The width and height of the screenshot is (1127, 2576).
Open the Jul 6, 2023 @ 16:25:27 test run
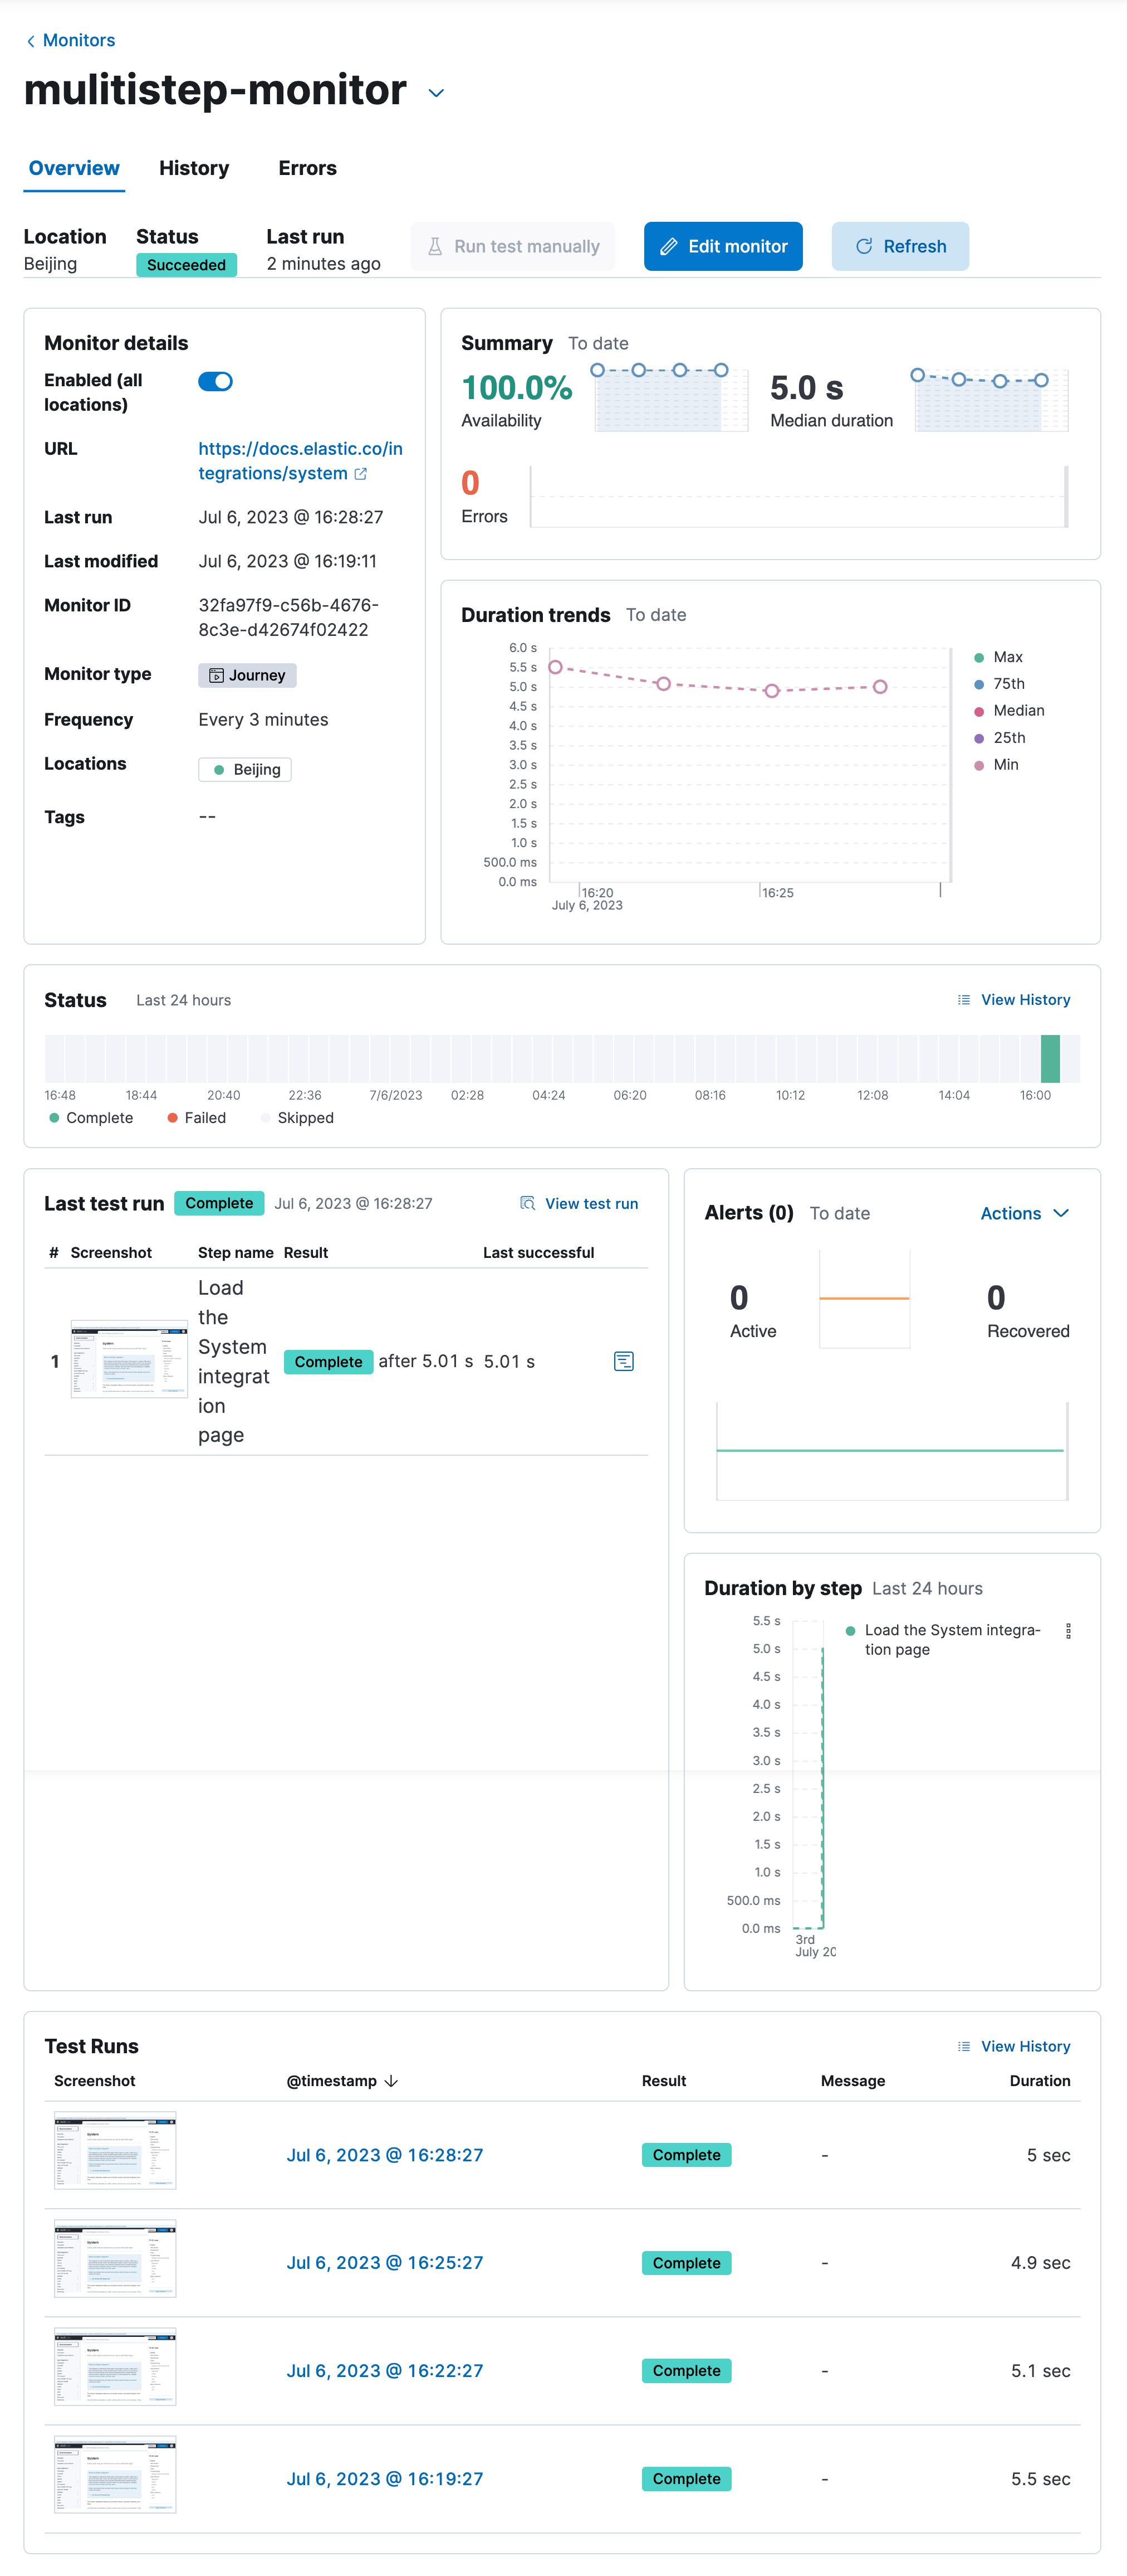click(x=385, y=2263)
